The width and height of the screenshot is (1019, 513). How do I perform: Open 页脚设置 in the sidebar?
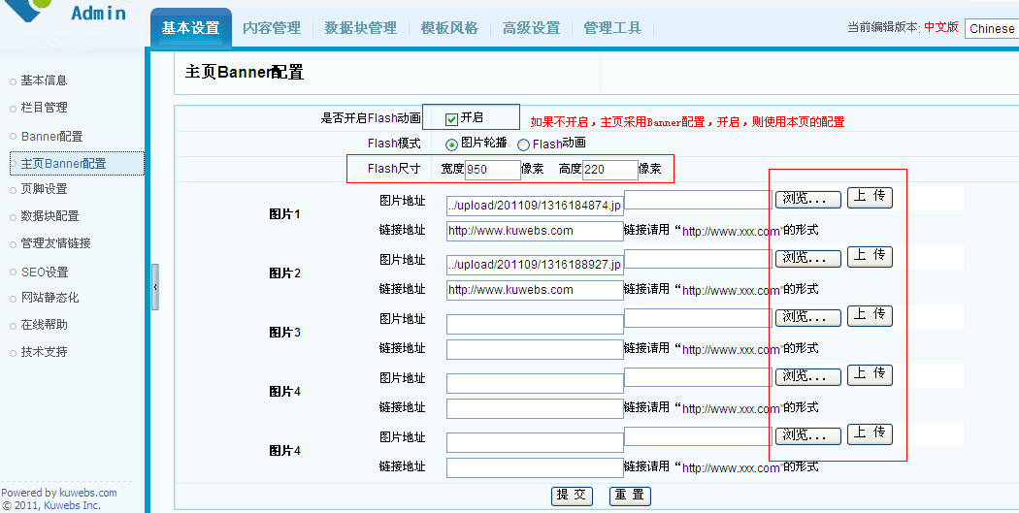pyautogui.click(x=44, y=189)
